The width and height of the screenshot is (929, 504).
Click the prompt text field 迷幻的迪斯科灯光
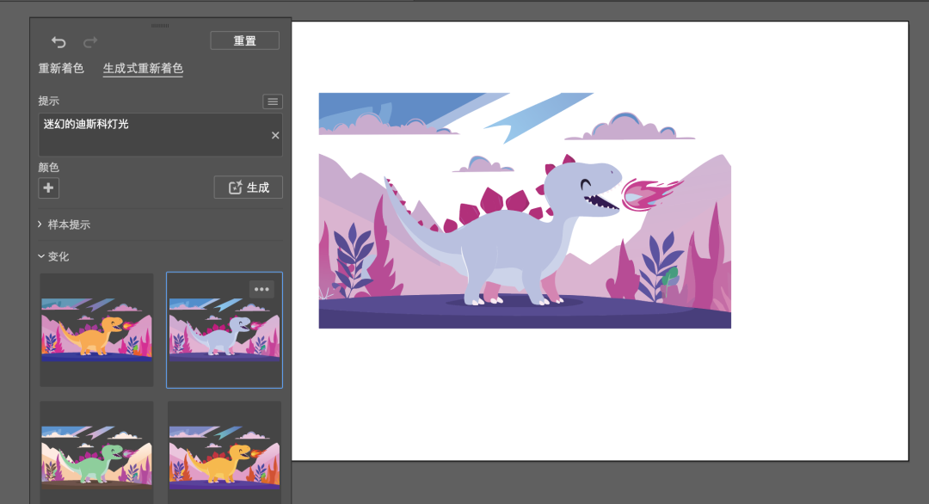161,134
